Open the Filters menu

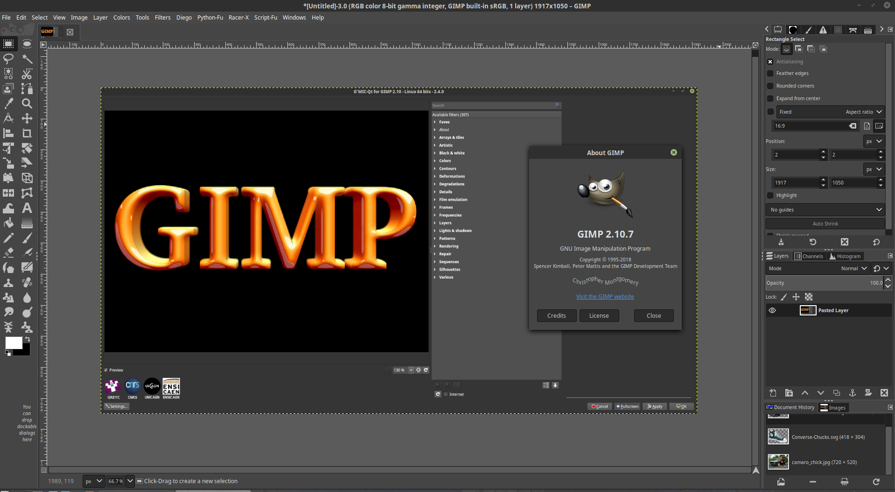coord(162,18)
